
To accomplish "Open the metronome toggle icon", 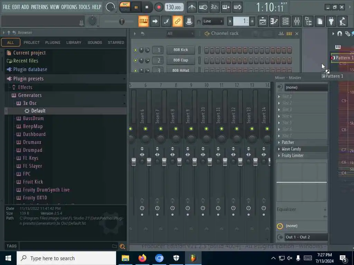I will point(192,7).
